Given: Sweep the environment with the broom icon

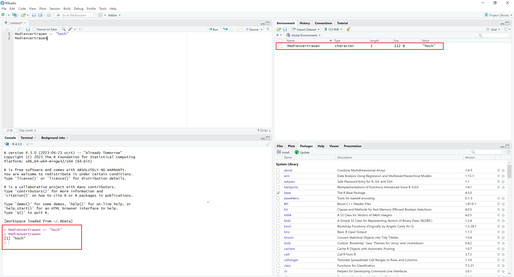Looking at the screenshot, I should tap(348, 29).
